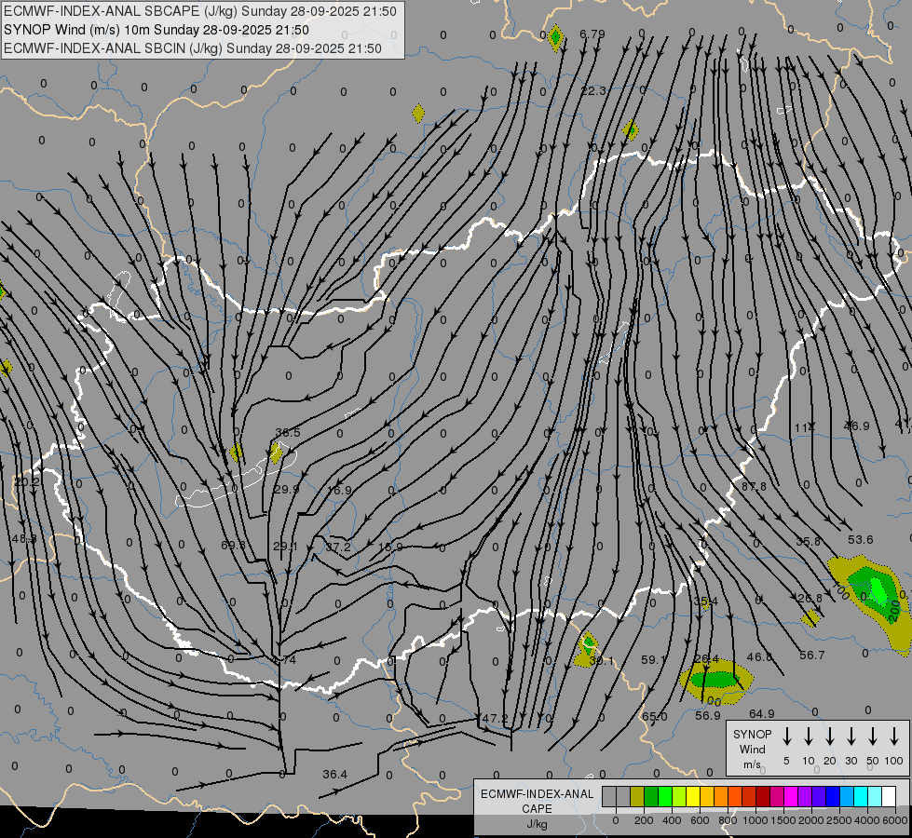Click the 69.8 value on the map
Viewport: 912px width, 838px height.
click(233, 546)
